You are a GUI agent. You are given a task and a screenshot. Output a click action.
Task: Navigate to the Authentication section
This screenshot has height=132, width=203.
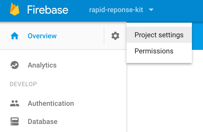pyautogui.click(x=51, y=103)
